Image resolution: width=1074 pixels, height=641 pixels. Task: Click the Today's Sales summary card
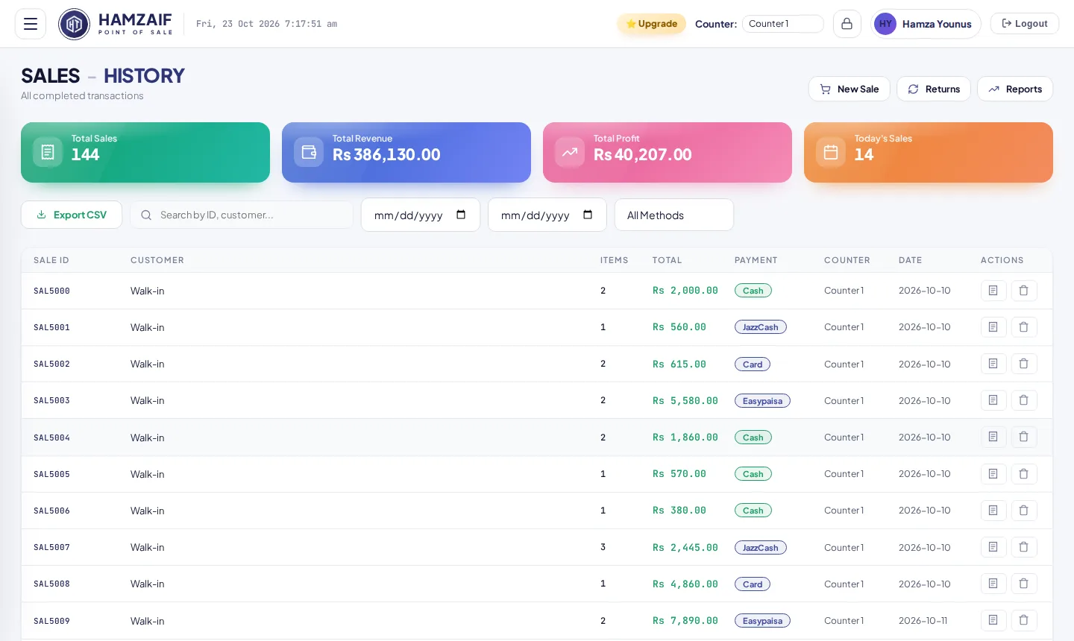[x=929, y=153]
